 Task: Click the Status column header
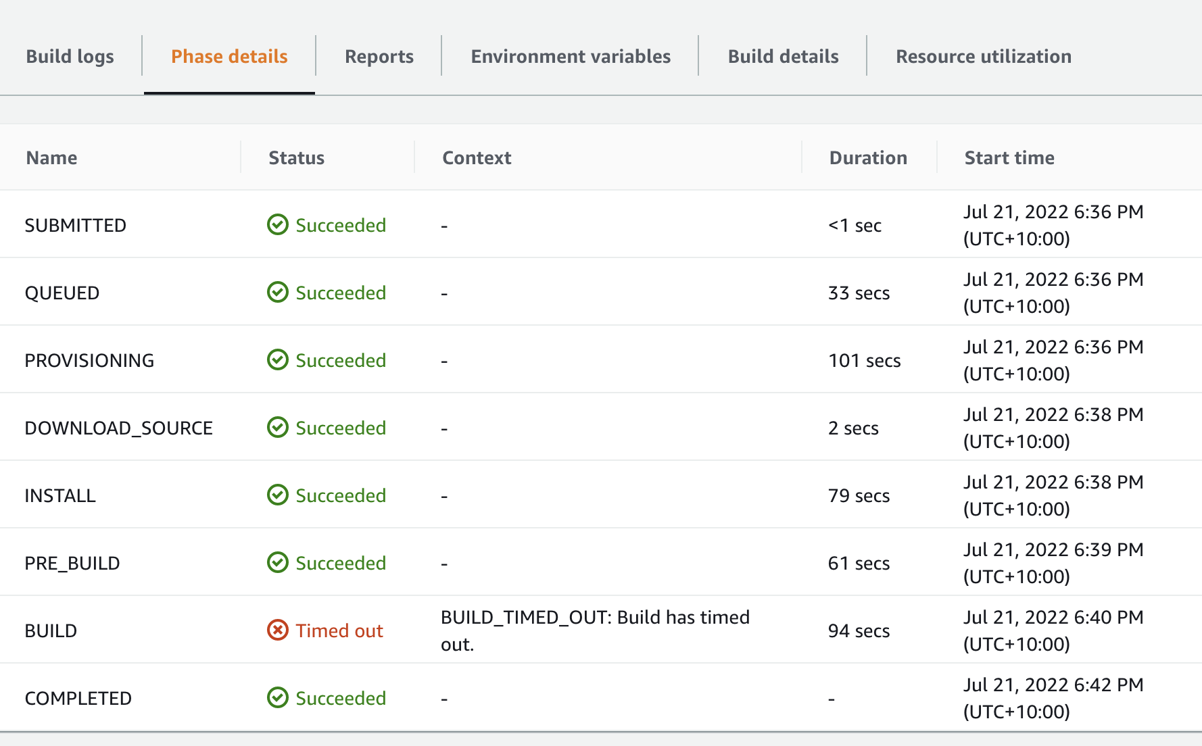pyautogui.click(x=296, y=158)
